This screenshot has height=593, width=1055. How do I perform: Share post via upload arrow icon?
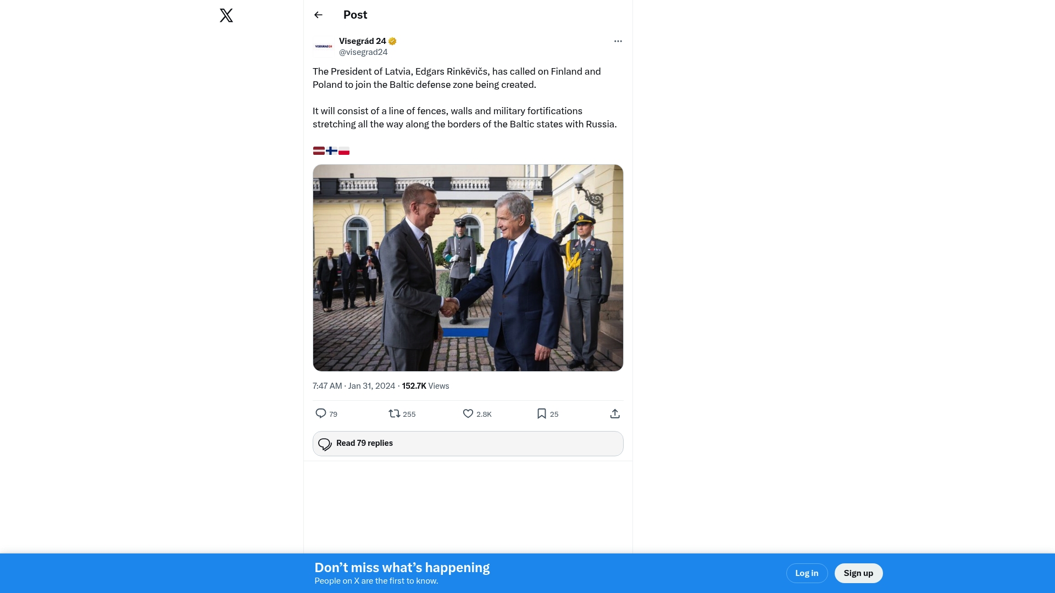pyautogui.click(x=615, y=413)
